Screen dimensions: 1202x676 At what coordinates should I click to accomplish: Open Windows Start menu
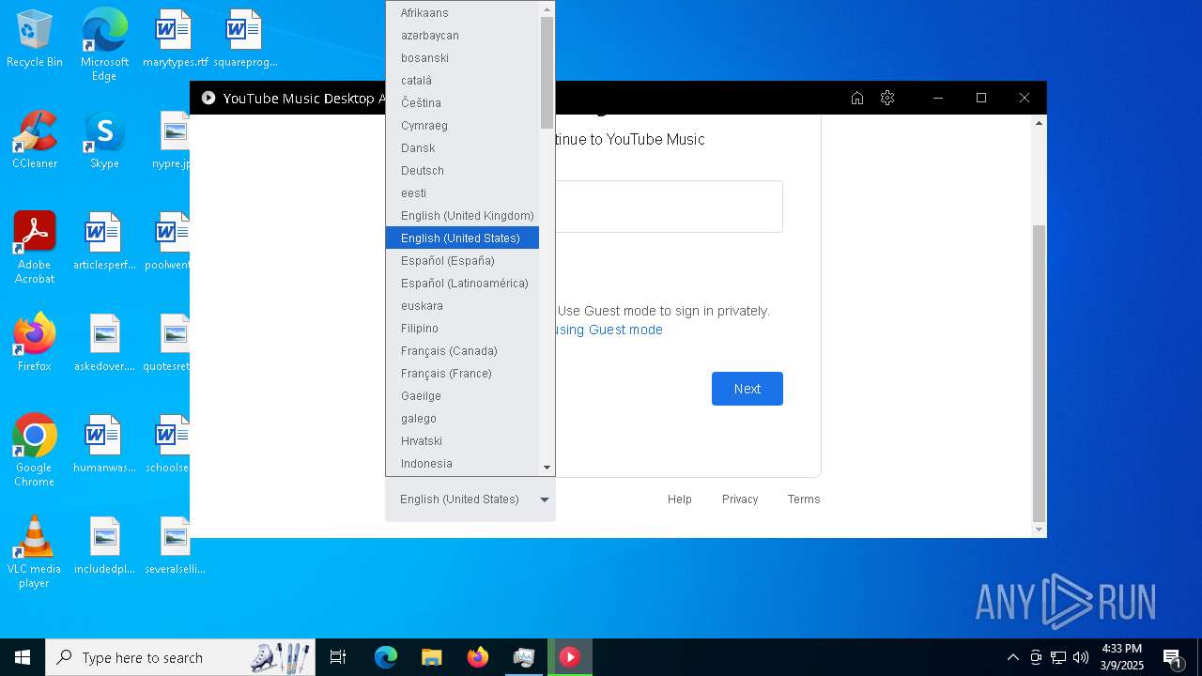pyautogui.click(x=23, y=657)
